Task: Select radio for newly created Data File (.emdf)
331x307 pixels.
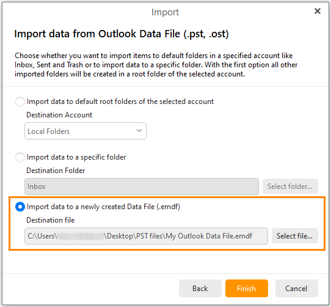Action: click(x=20, y=207)
